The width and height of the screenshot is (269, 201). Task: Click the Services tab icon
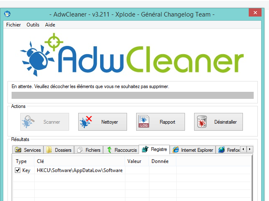pos(18,150)
